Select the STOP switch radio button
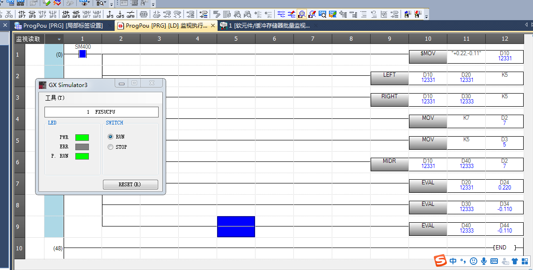Viewport: 533px width, 270px height. [110, 147]
